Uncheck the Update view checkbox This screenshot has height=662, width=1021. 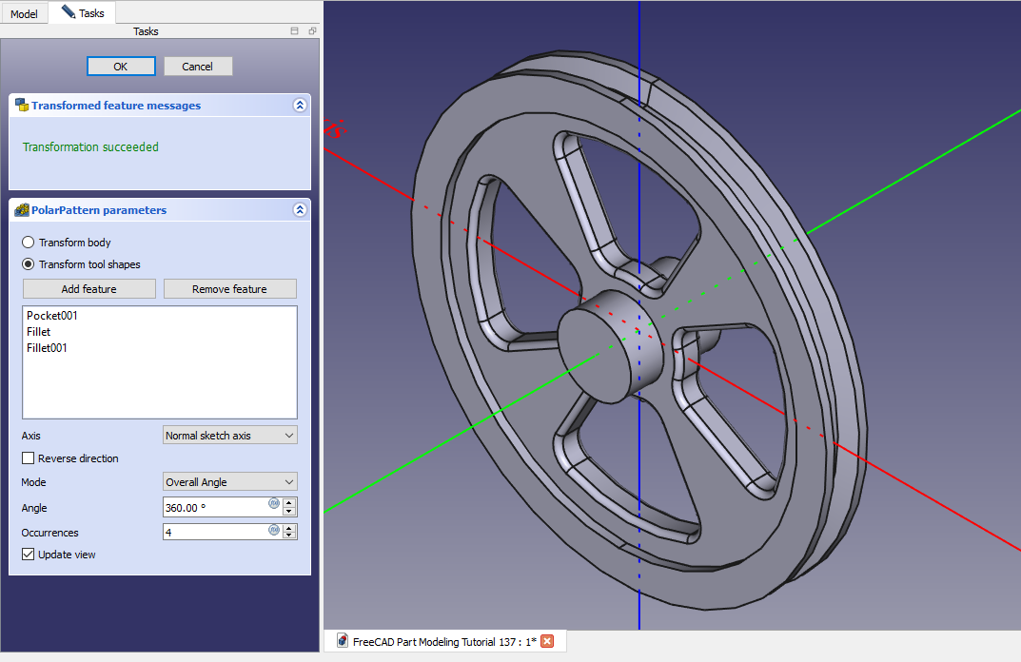pos(29,555)
